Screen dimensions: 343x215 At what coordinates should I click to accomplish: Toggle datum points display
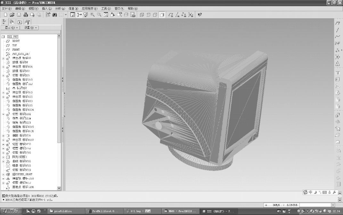coord(184,15)
